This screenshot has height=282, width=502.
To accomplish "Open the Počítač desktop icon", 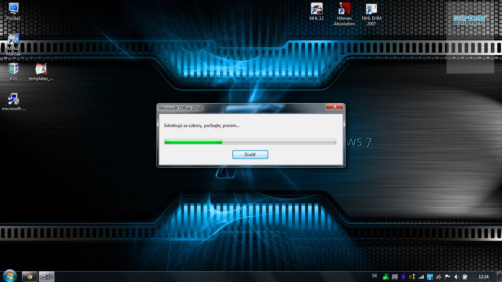I will (14, 11).
